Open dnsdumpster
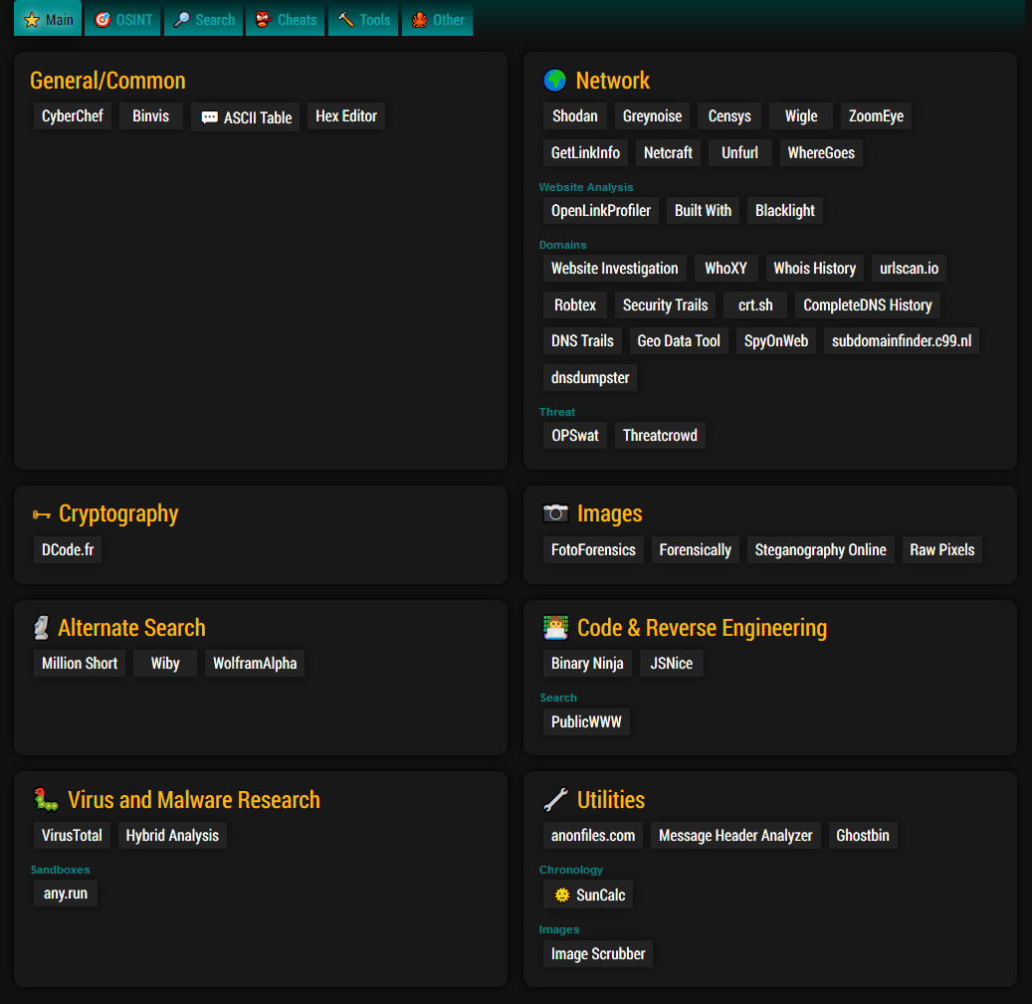This screenshot has height=1004, width=1032. [x=590, y=378]
